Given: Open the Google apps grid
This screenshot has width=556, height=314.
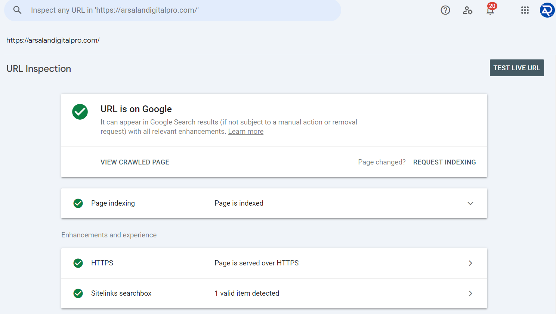Looking at the screenshot, I should point(525,10).
